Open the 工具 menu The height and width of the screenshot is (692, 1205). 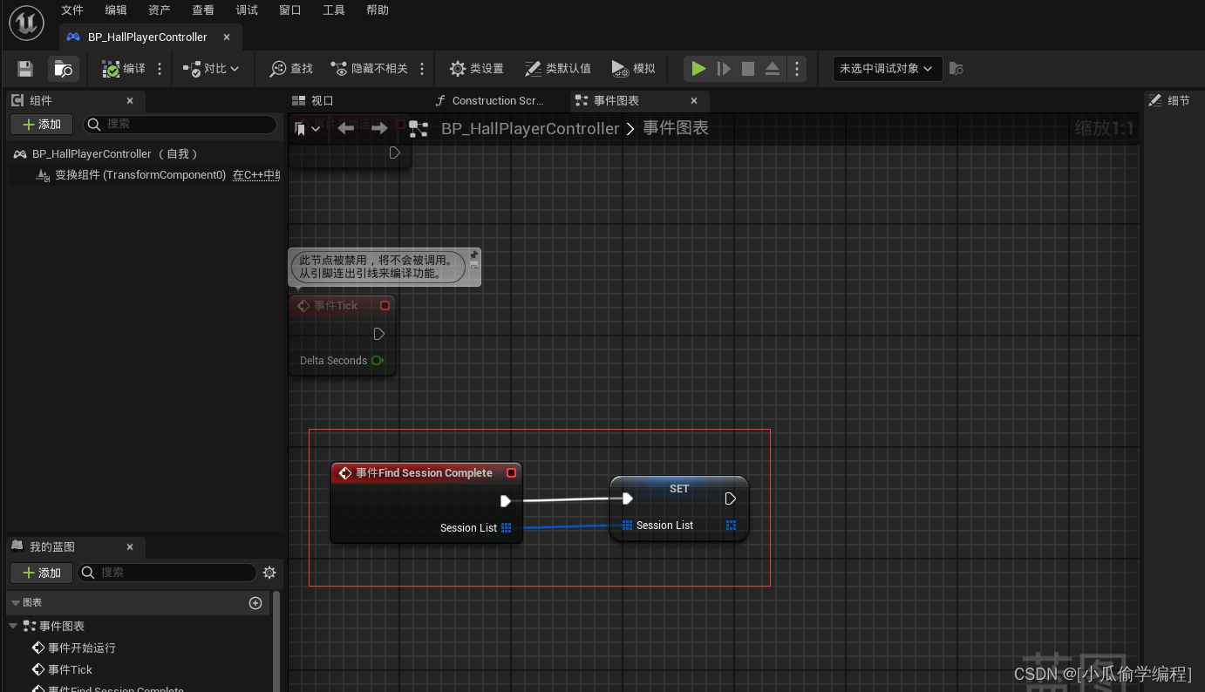pos(334,10)
